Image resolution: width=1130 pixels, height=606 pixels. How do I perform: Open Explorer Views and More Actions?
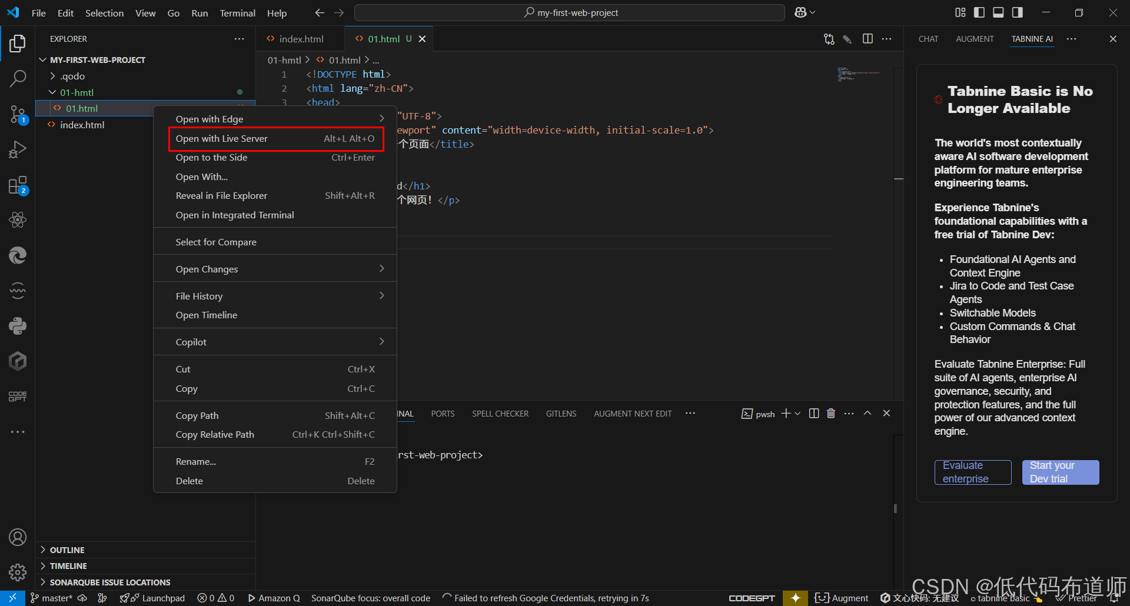[x=239, y=39]
